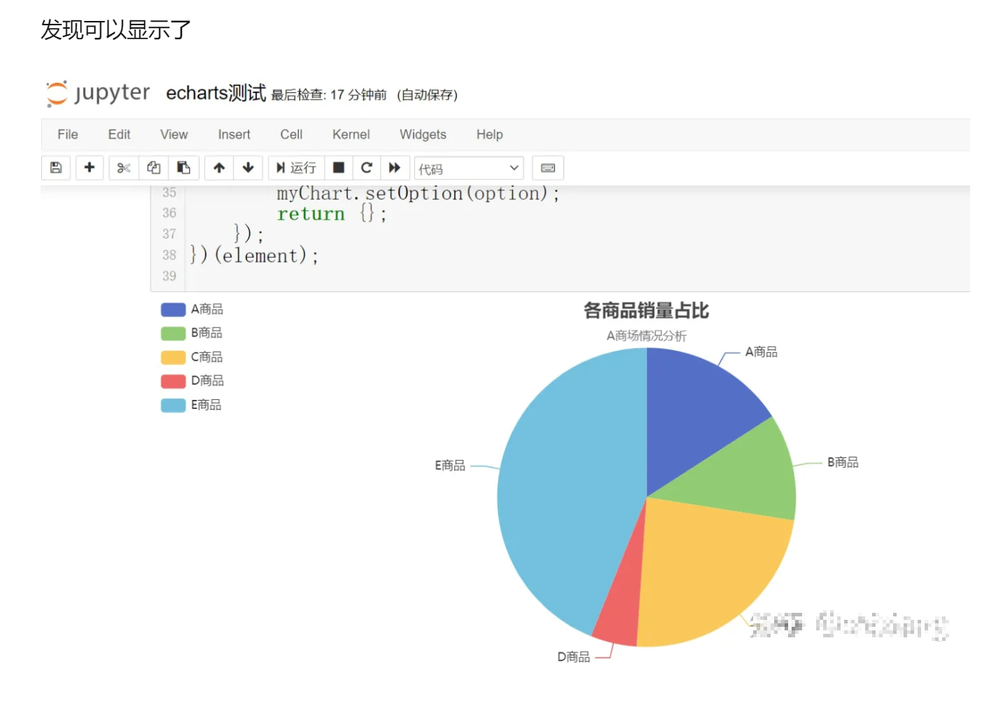Viewport: 996px width, 706px height.
Task: Interrupt the kernel with the stop icon
Action: pyautogui.click(x=338, y=167)
